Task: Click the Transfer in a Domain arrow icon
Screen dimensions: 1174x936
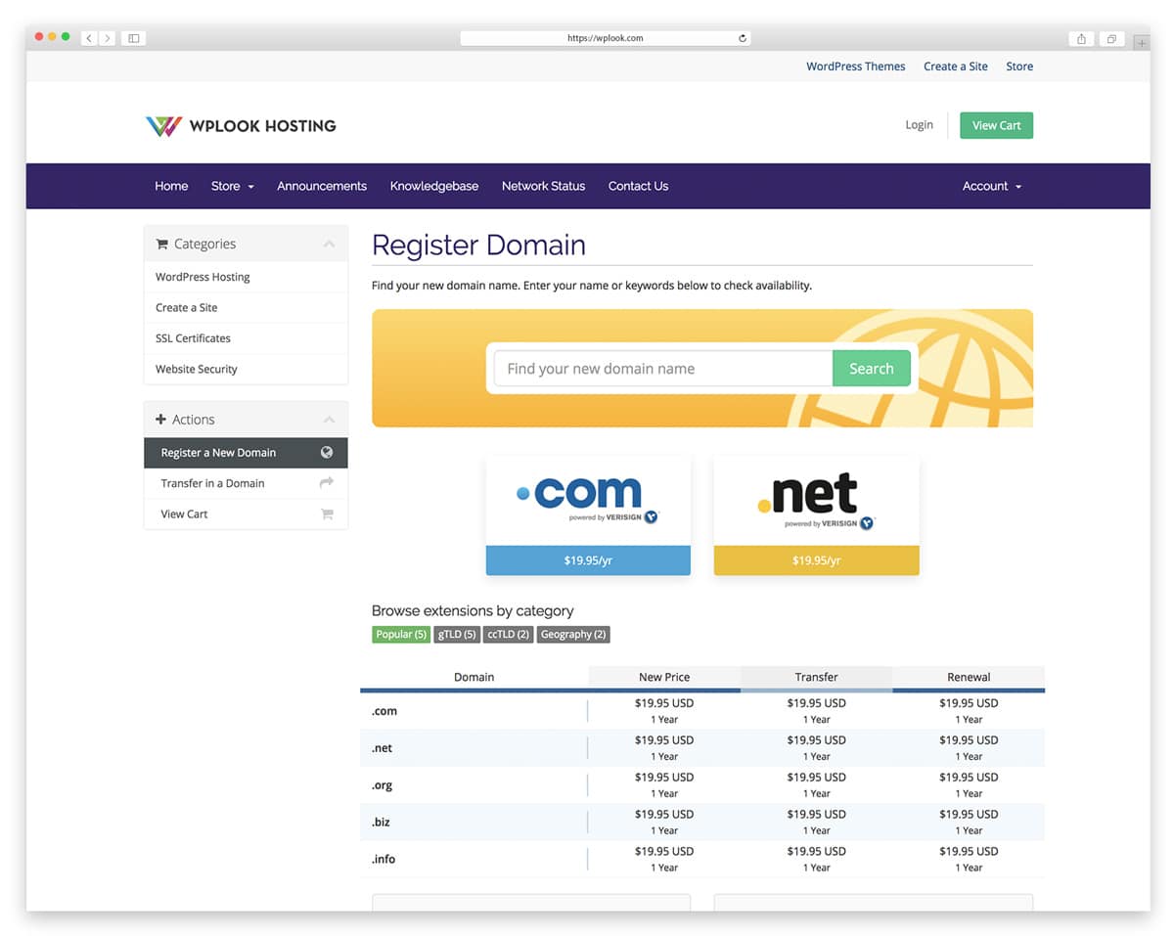Action: [327, 483]
